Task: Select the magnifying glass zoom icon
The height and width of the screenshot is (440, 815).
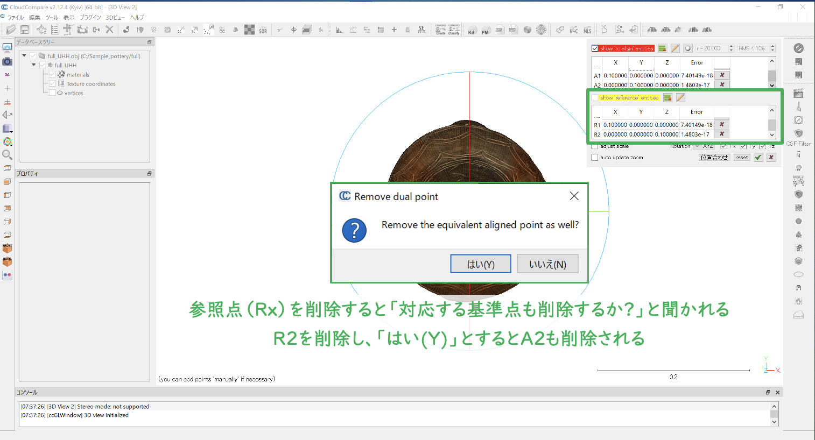Action: point(8,155)
